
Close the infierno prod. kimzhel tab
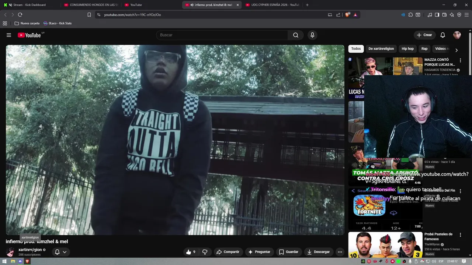click(237, 5)
